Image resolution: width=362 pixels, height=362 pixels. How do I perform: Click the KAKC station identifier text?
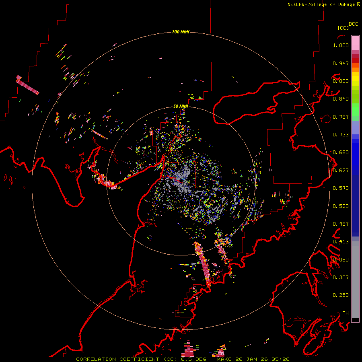pyautogui.click(x=224, y=359)
